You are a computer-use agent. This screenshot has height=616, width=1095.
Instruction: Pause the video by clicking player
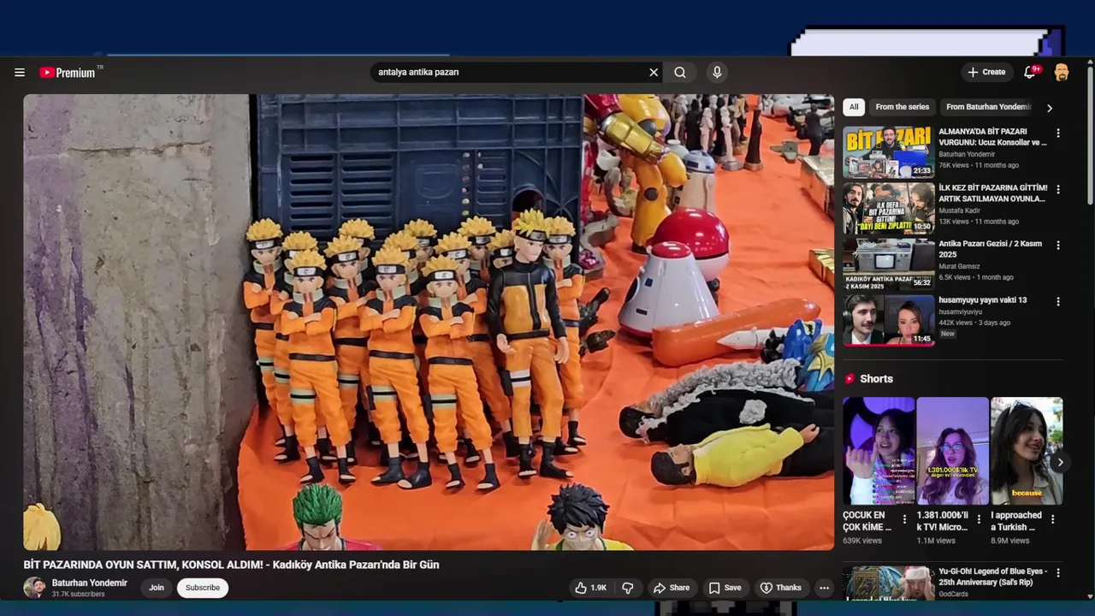pos(429,322)
